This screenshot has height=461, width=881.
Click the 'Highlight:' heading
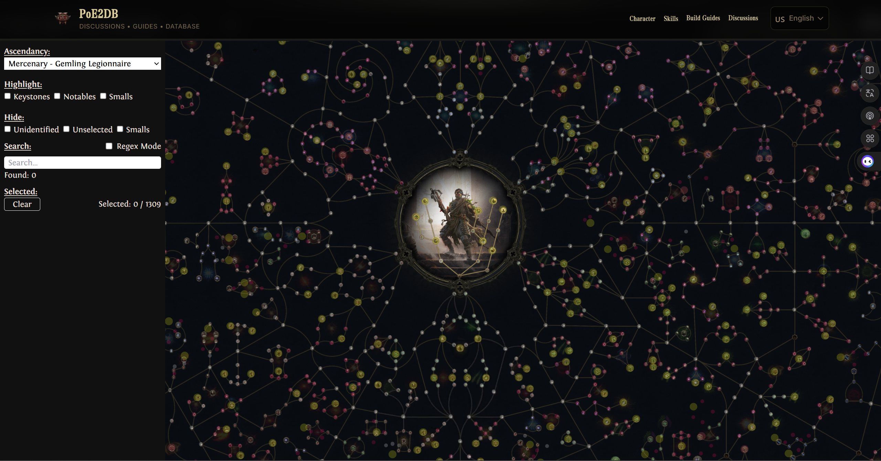coord(23,84)
